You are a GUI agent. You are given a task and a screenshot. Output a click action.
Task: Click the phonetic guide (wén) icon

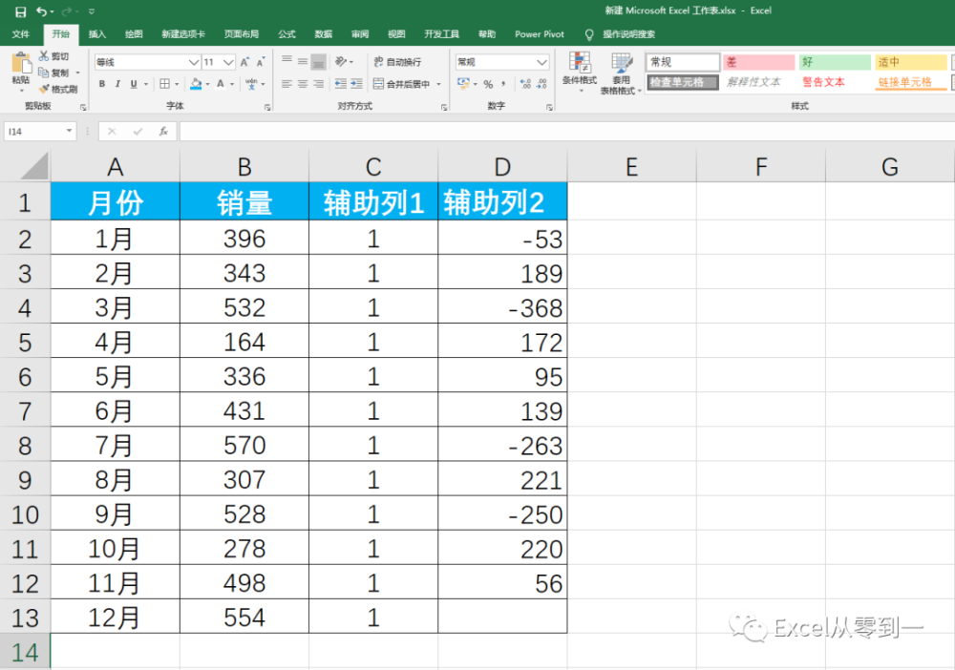(251, 84)
